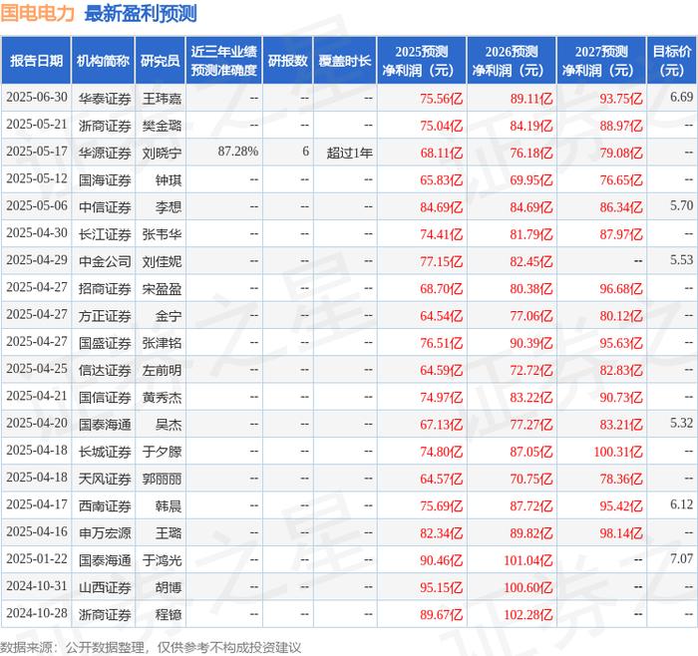Screen dimensions: 698x656
Task: Select the 研究员 column header
Action: (x=161, y=61)
